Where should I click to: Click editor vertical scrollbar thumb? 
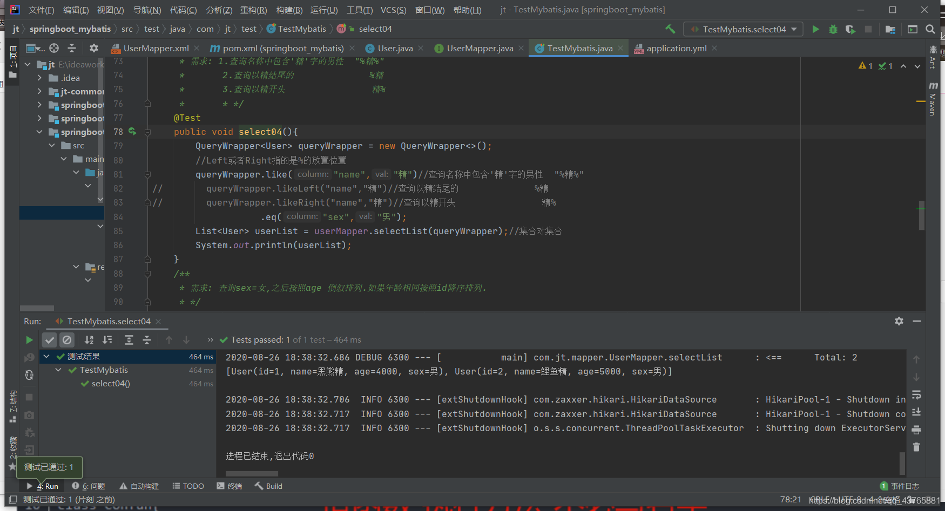(x=921, y=216)
